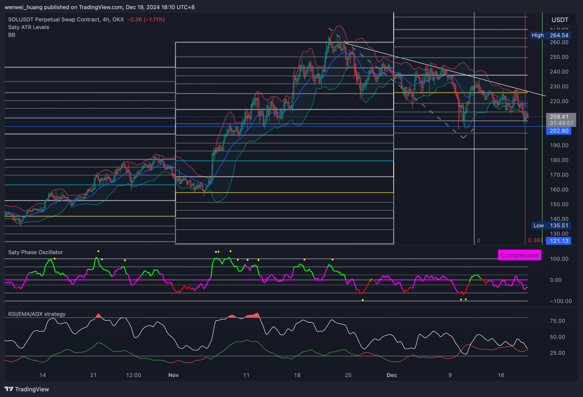Click the RSI/EMA/ADX strategy pane title
The image size is (583, 397).
[37, 314]
